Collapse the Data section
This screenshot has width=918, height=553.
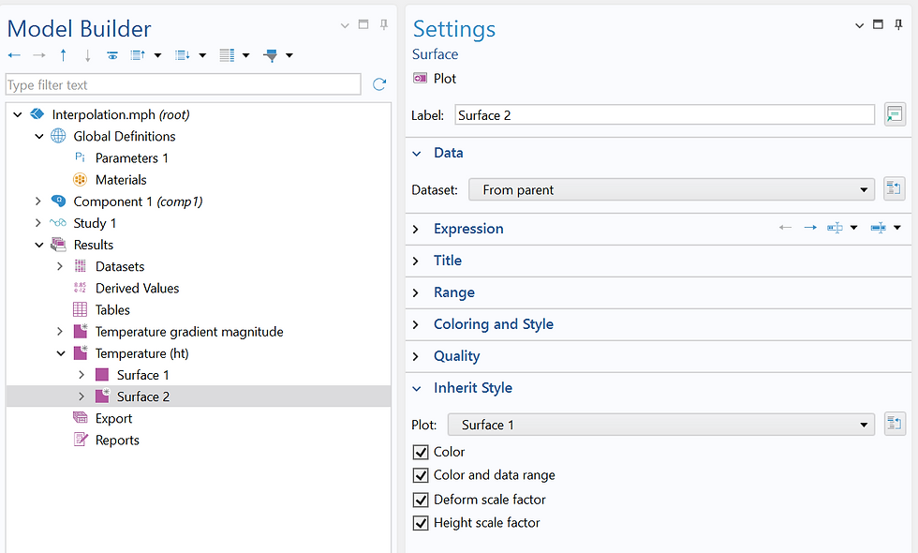(417, 153)
